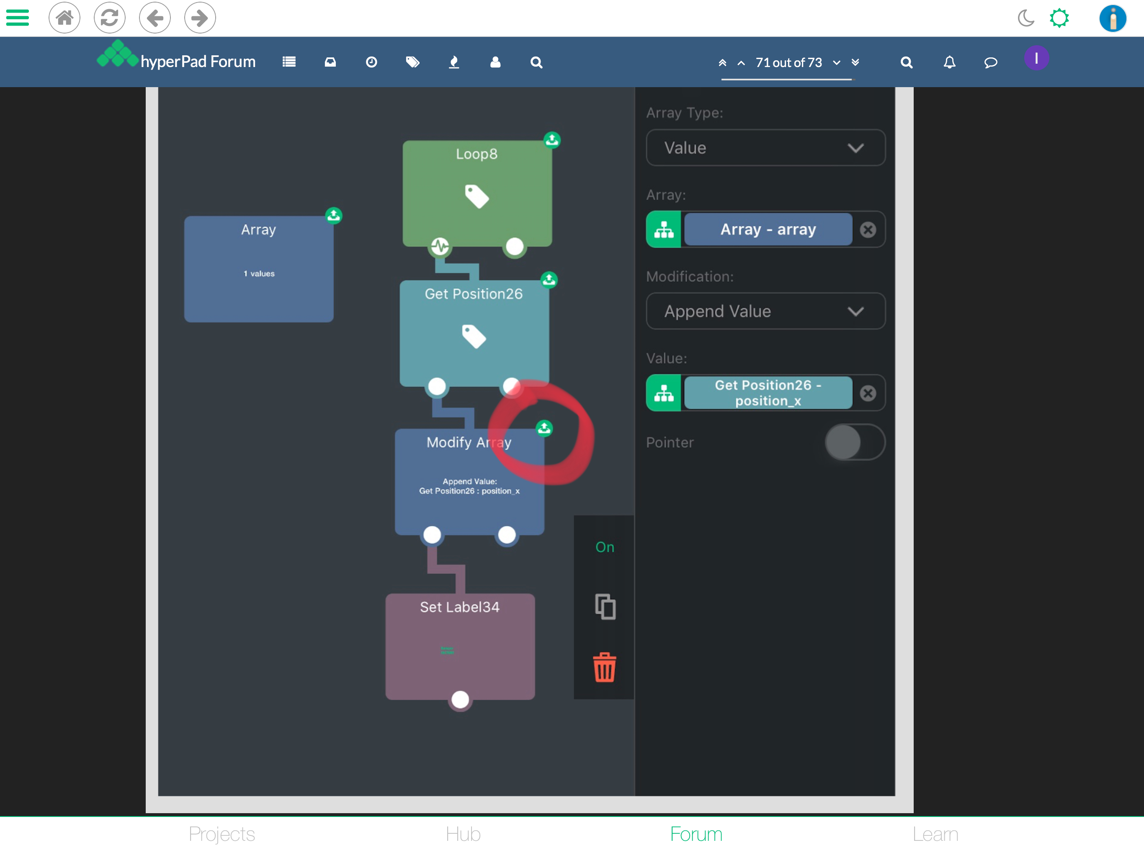Toggle dark mode moon icon
Screen dimensions: 1144x858
[1025, 18]
